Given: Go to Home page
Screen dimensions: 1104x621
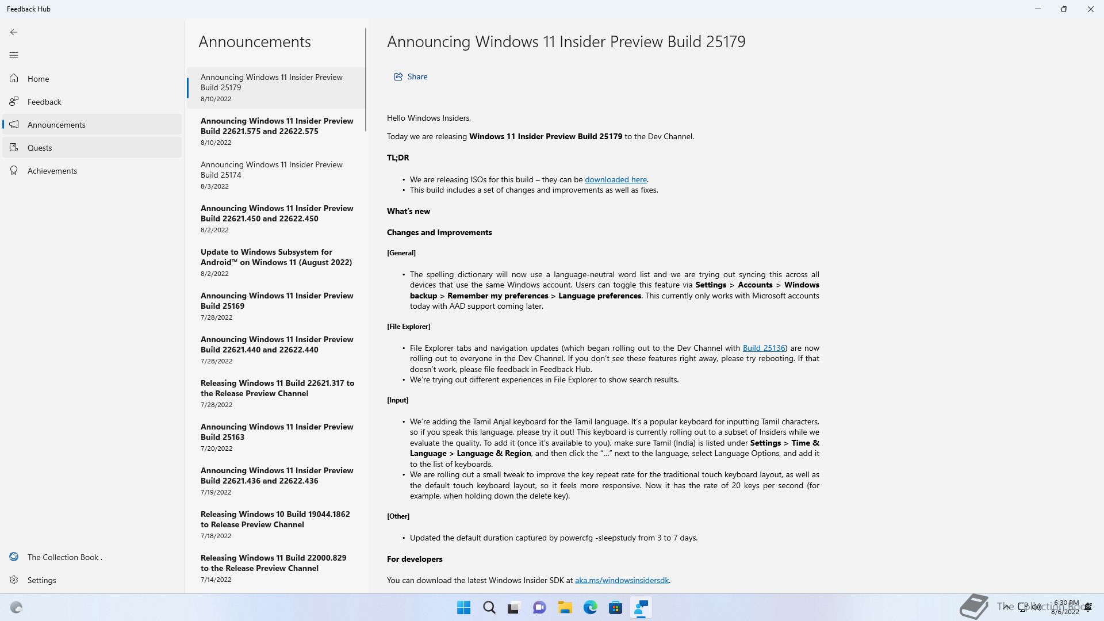Looking at the screenshot, I should (x=92, y=79).
